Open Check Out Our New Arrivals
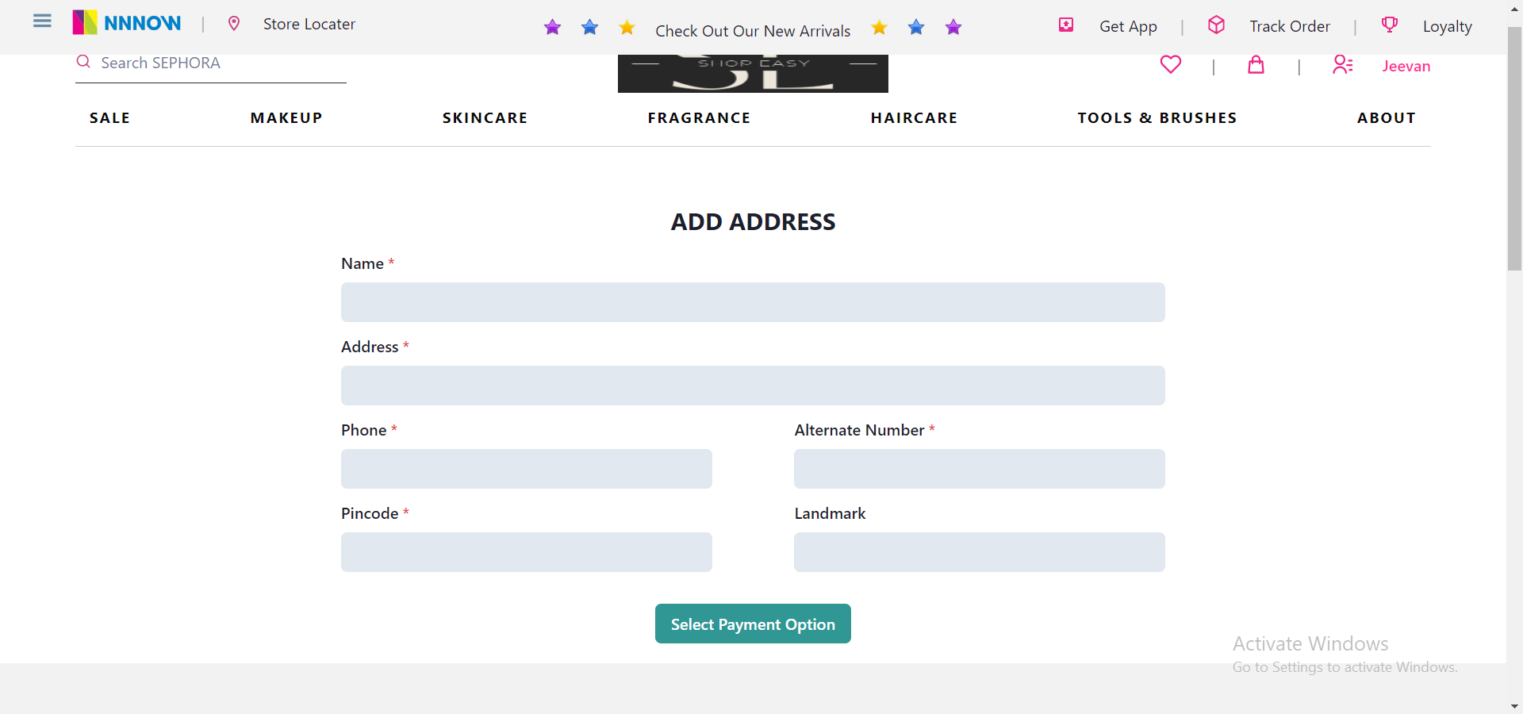 pos(753,30)
